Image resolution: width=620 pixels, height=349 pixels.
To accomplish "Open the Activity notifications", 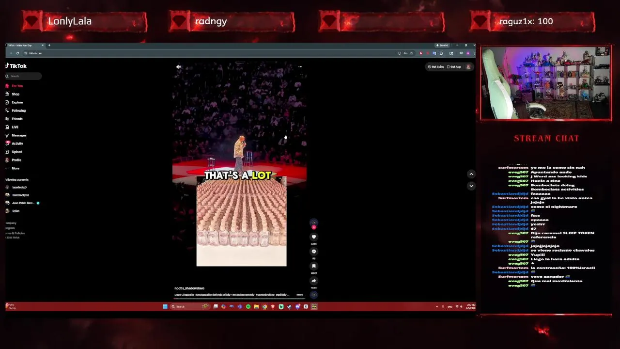I will click(15, 143).
